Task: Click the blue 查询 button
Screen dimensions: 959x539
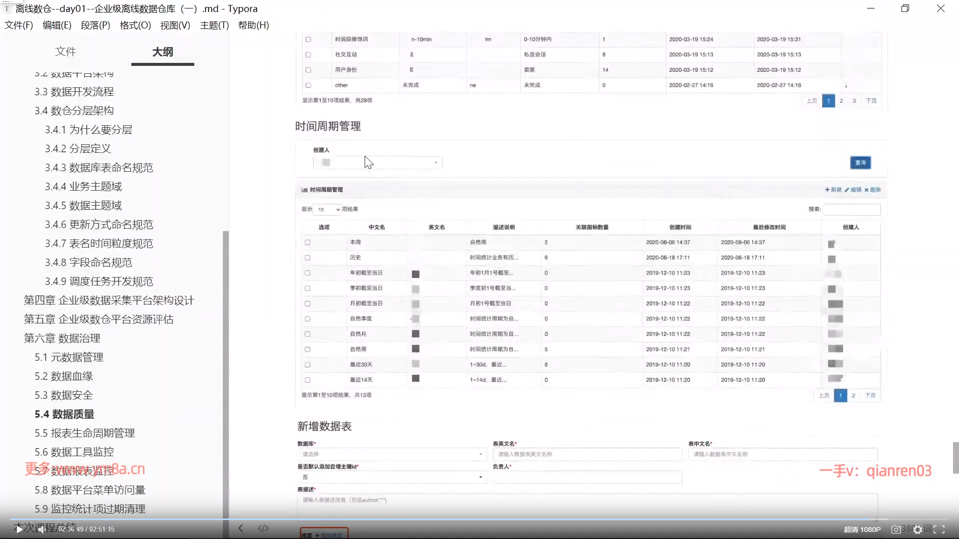Action: tap(860, 163)
